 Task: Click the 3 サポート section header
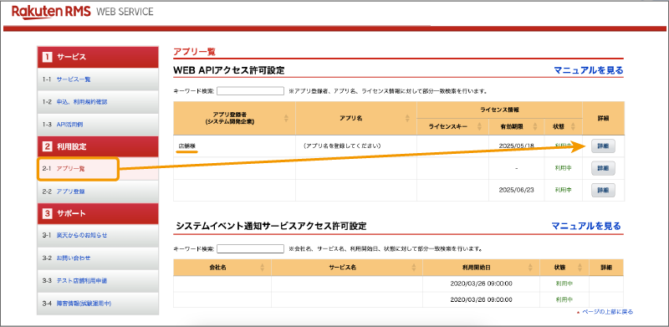pos(98,213)
